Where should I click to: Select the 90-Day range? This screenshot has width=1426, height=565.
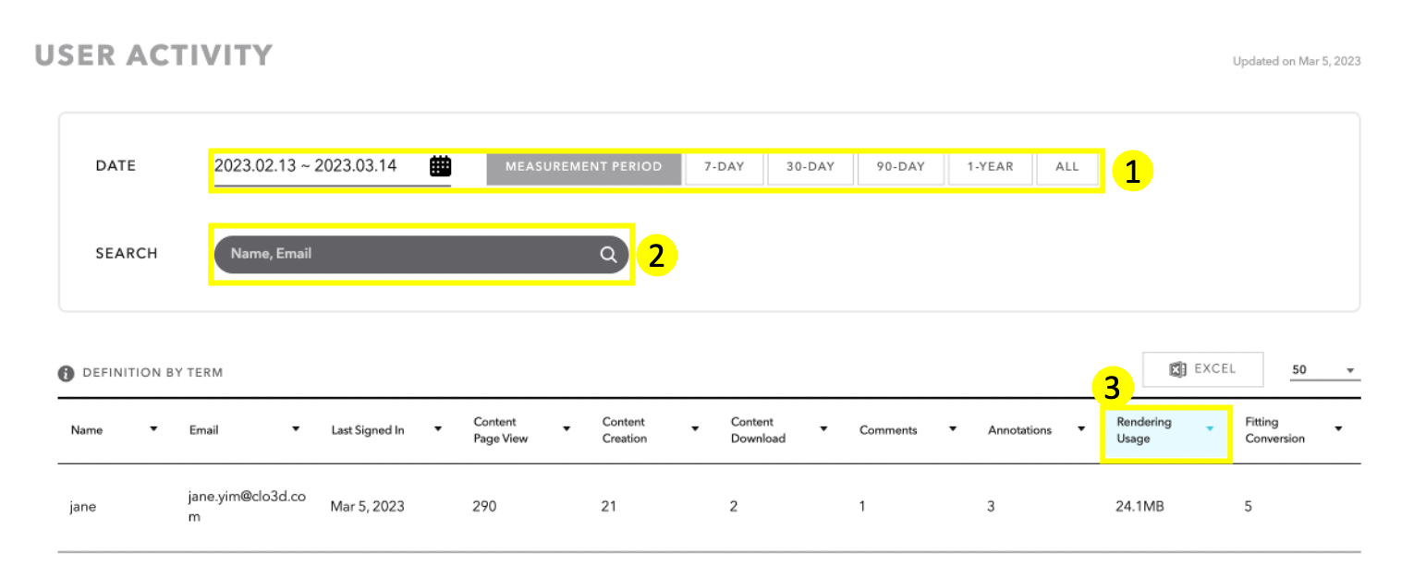pyautogui.click(x=901, y=168)
